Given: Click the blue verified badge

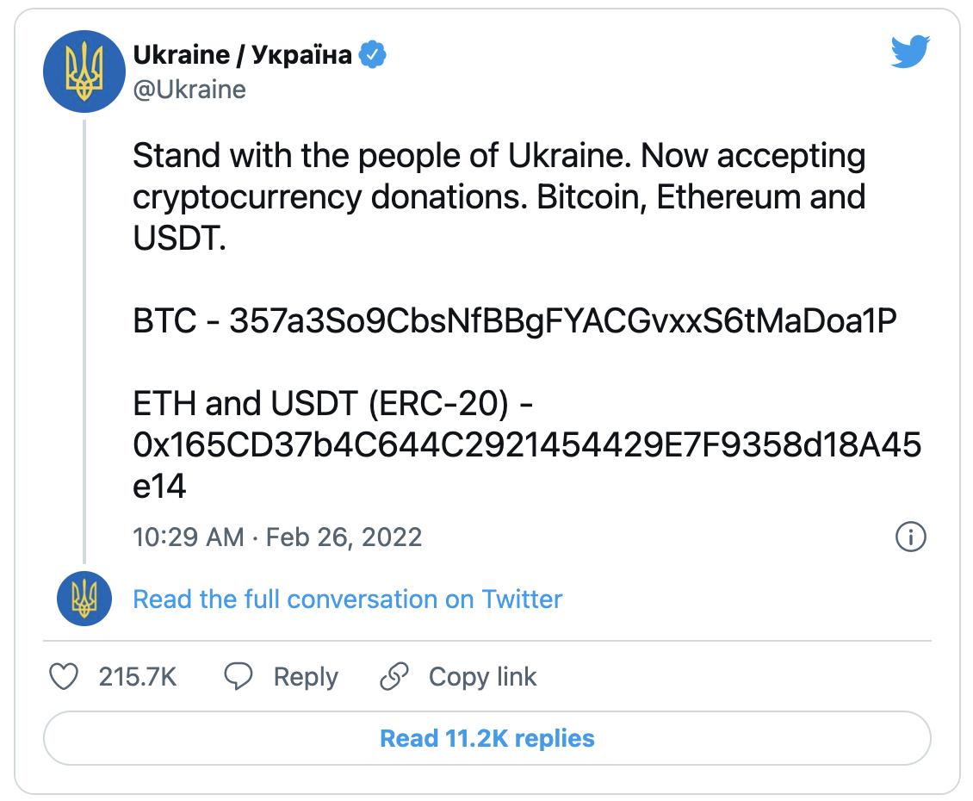Looking at the screenshot, I should tap(372, 55).
